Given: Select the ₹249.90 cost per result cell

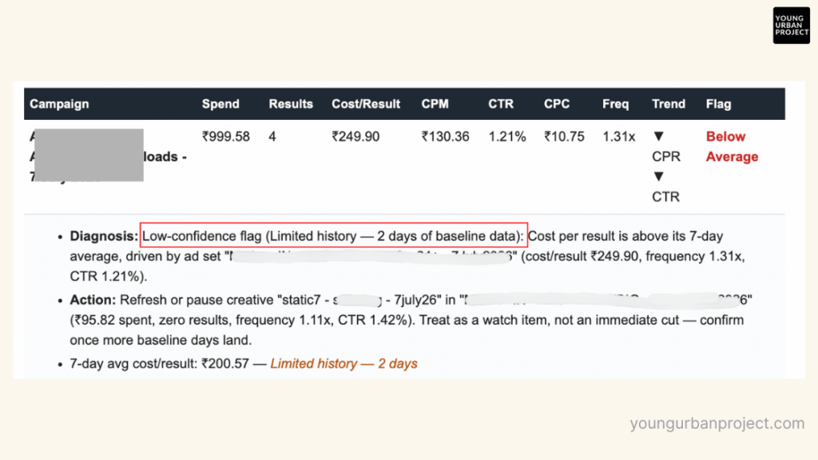Looking at the screenshot, I should pos(355,137).
